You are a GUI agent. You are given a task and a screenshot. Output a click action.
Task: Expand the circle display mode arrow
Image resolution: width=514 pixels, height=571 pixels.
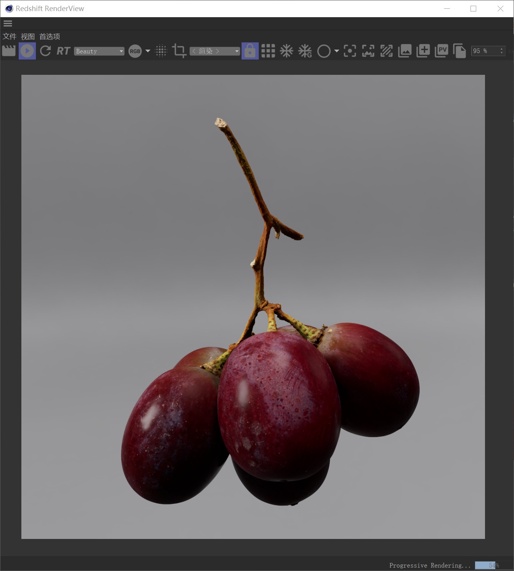[337, 51]
